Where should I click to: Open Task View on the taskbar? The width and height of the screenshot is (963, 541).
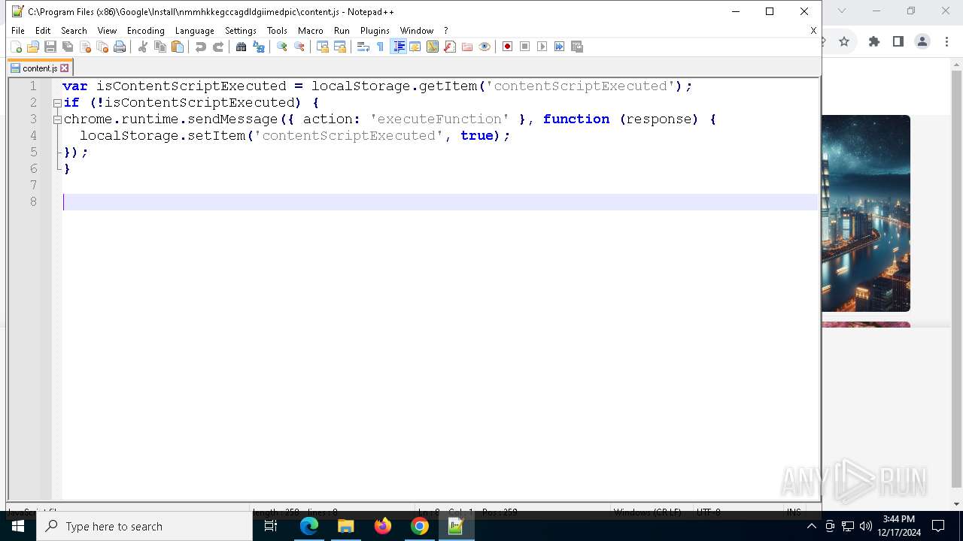271,526
